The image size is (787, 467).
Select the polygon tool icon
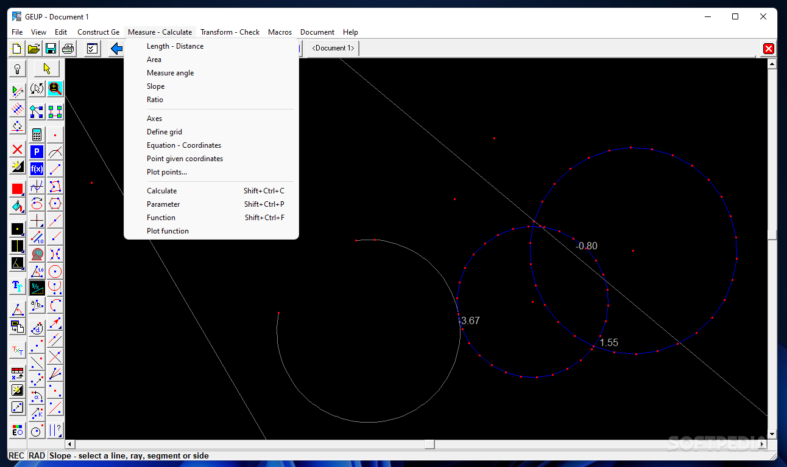coord(55,186)
